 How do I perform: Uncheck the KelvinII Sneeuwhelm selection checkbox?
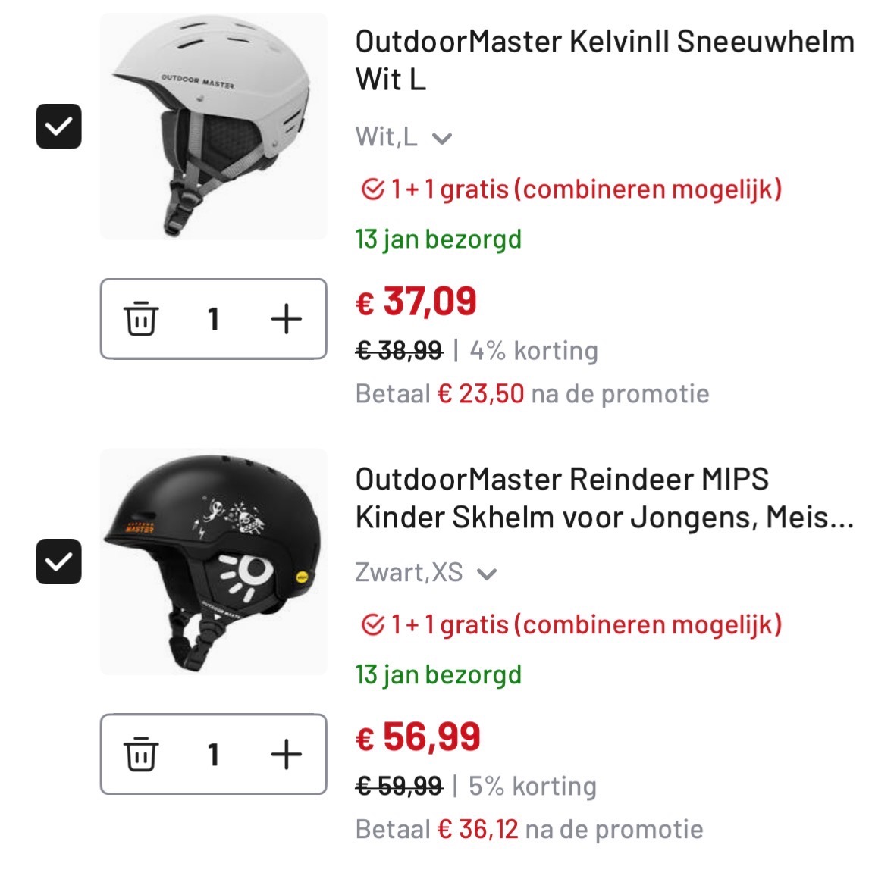tap(58, 127)
